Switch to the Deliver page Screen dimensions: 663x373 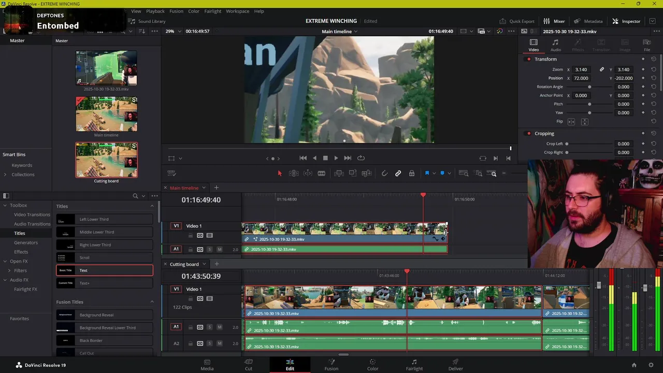coord(456,365)
